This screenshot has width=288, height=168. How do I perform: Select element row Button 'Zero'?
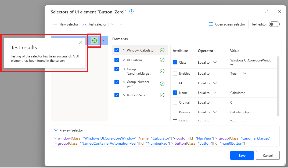pos(140,95)
